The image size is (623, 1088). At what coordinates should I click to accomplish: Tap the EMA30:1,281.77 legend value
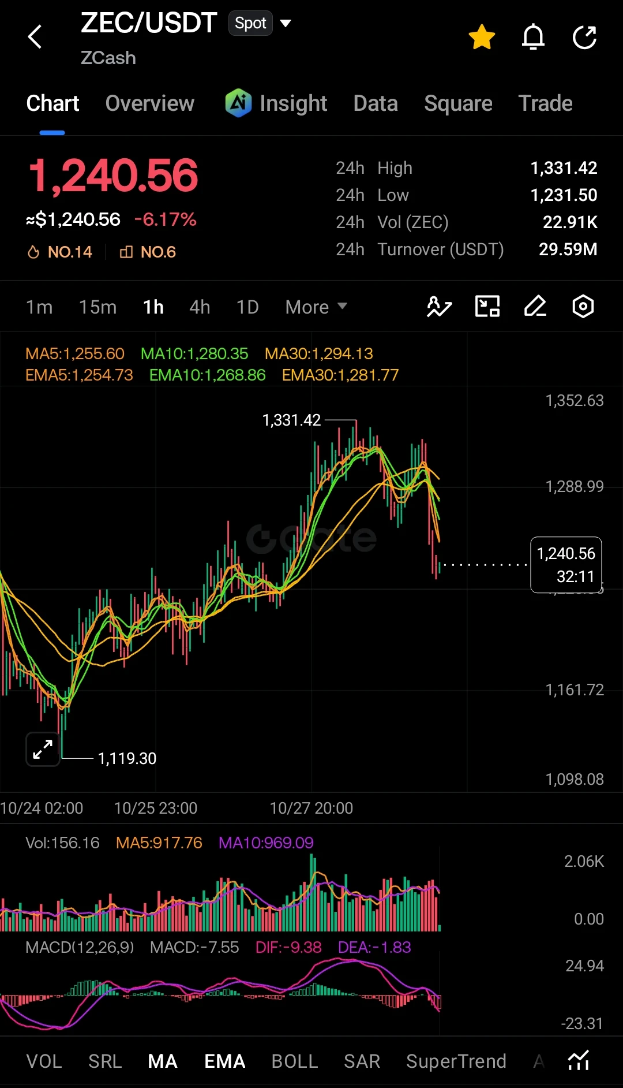point(340,375)
